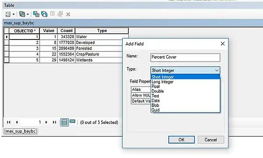Select the Crop/Pasture row selector
Image resolution: width=263 pixels, height=158 pixels.
[7, 54]
